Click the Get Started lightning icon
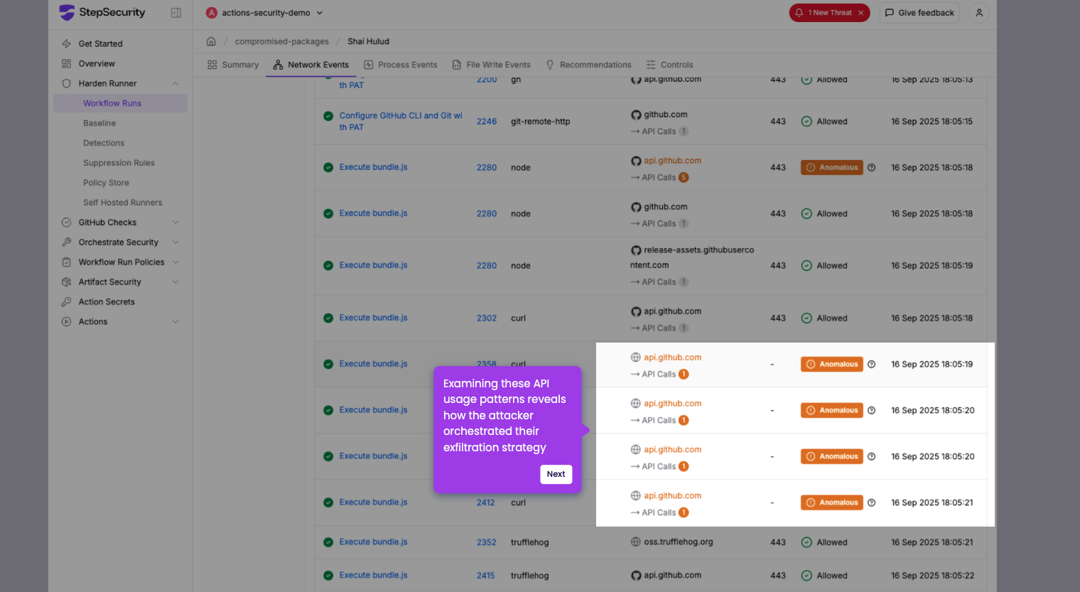Viewport: 1080px width, 592px height. pos(65,43)
